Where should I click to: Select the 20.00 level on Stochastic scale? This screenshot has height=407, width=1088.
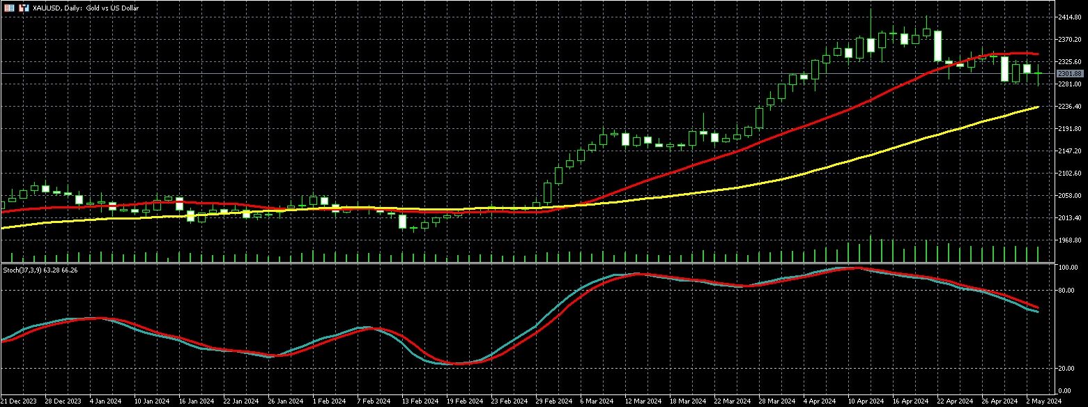point(1067,369)
